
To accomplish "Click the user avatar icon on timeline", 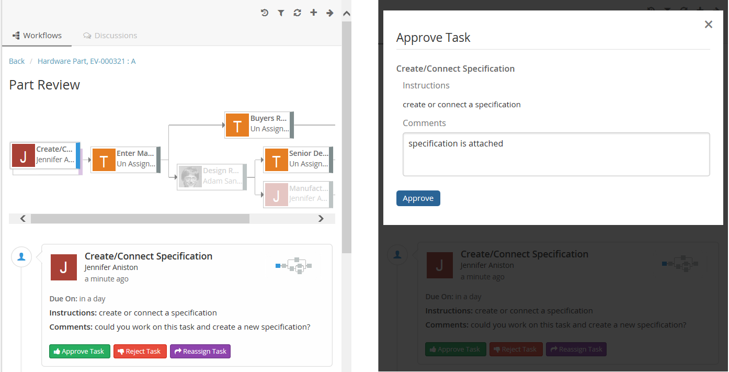I will pos(21,257).
